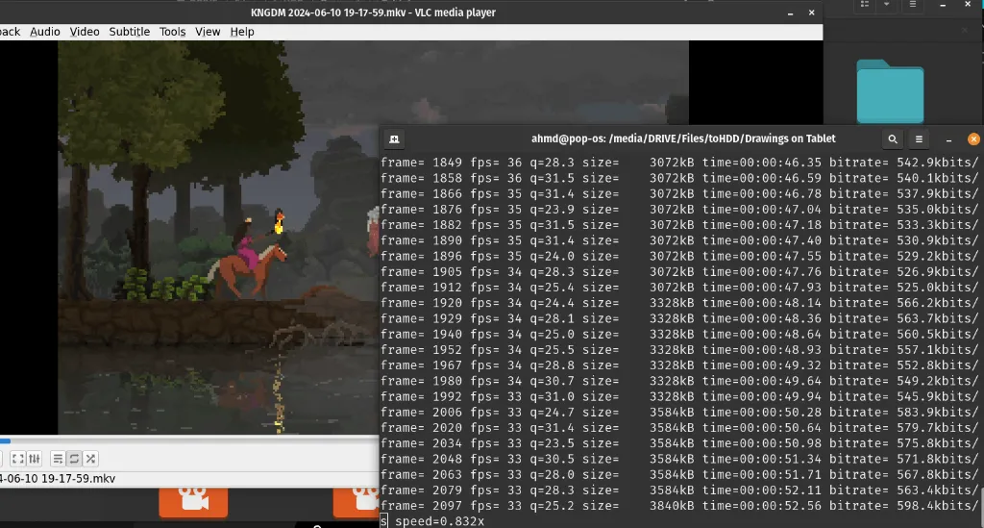Click the time=00:00:50.28 value in terminal
Viewport: 984px width, 528px height.
pos(762,412)
